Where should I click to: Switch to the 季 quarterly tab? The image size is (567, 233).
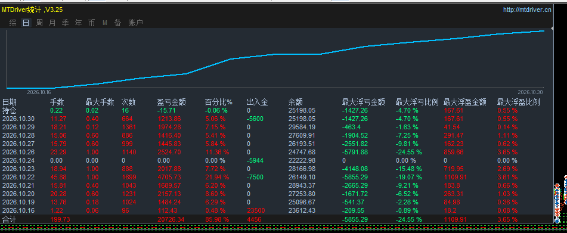pos(65,23)
